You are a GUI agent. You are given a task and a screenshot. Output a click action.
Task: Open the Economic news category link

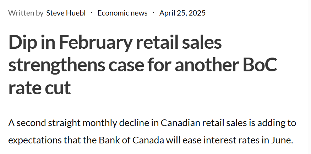pos(122,13)
